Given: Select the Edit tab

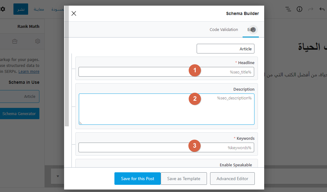Looking at the screenshot, I should pos(251,30).
